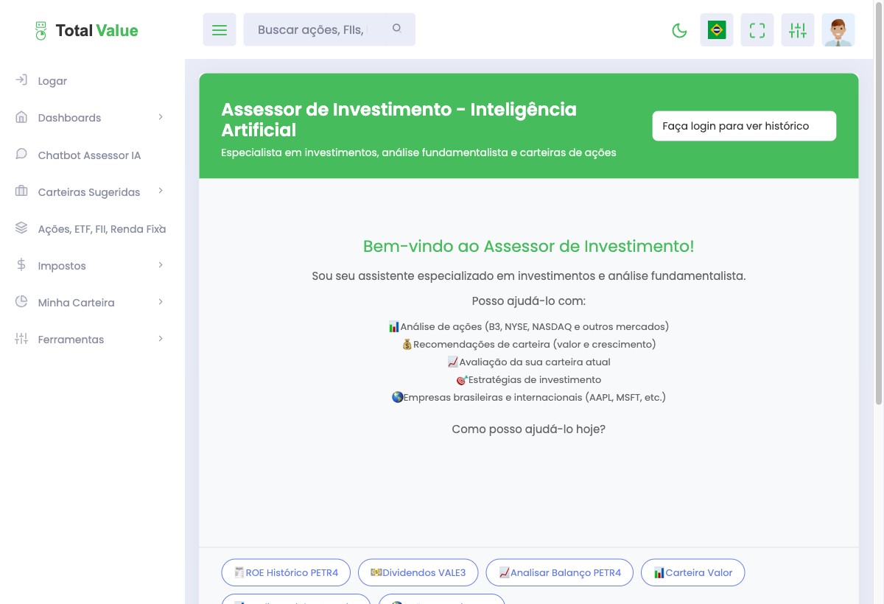Open the user avatar profile menu

click(x=838, y=29)
